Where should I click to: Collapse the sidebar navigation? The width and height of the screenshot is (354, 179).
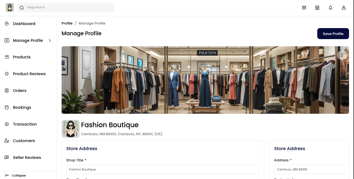pyautogui.click(x=15, y=175)
